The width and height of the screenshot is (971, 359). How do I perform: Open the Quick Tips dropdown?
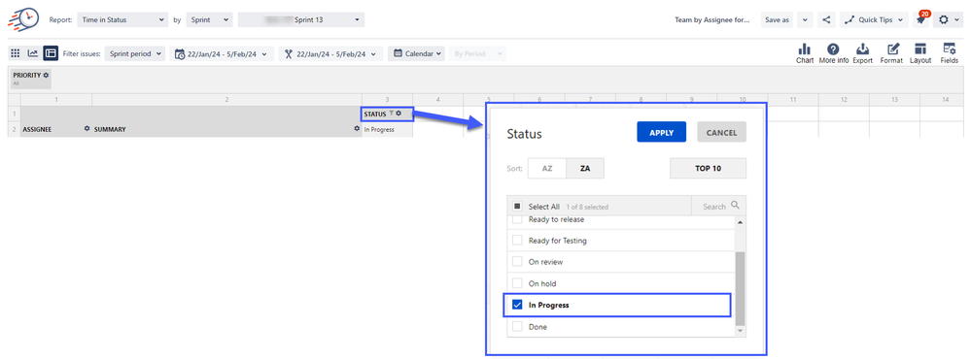[874, 19]
